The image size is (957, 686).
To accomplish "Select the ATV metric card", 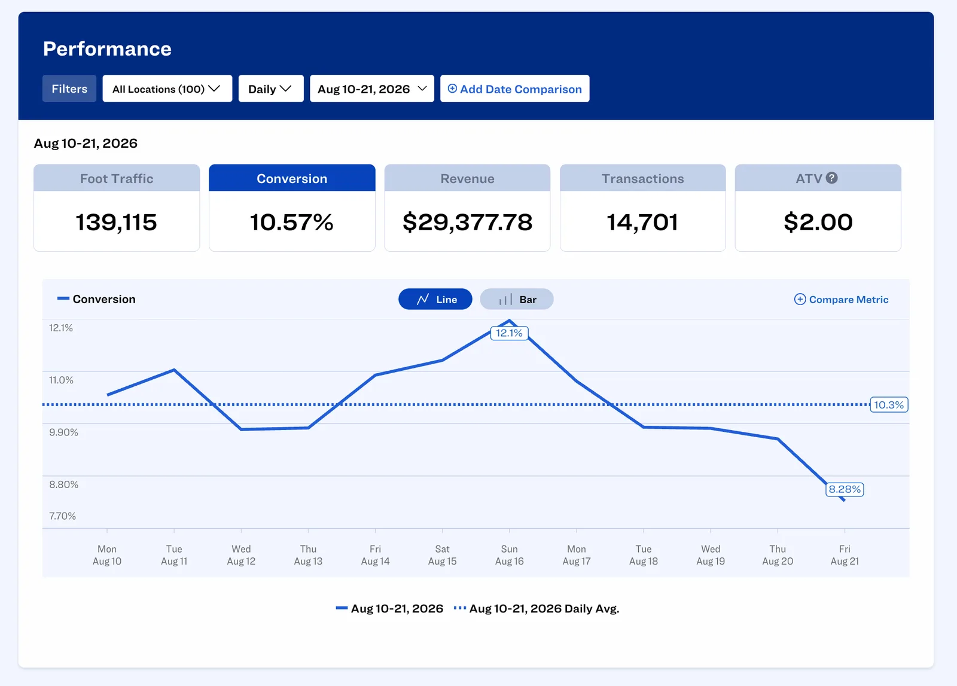I will tap(818, 208).
